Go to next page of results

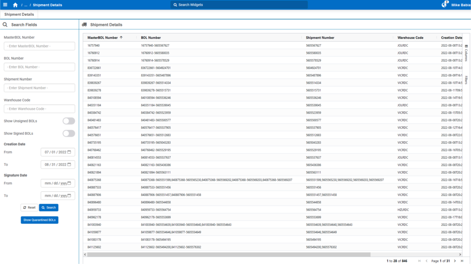(x=455, y=261)
